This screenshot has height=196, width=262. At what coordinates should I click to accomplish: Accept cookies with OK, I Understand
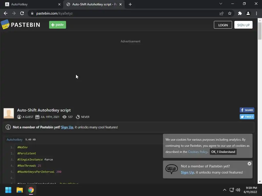click(223, 152)
